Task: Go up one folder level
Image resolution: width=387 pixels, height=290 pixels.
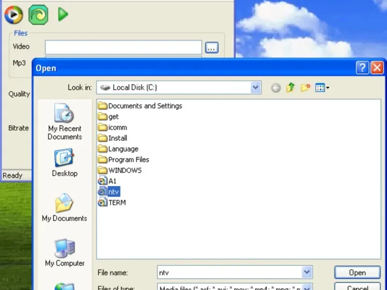Action: 291,87
